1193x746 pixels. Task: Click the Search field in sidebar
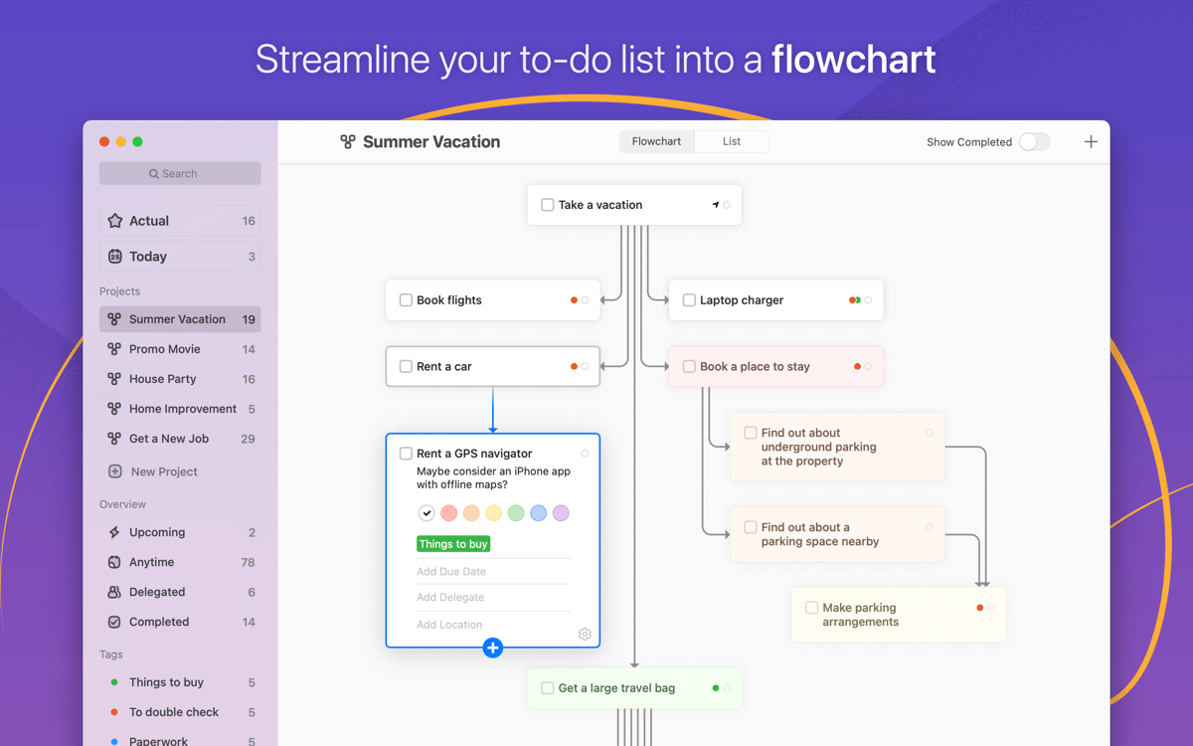pos(180,174)
